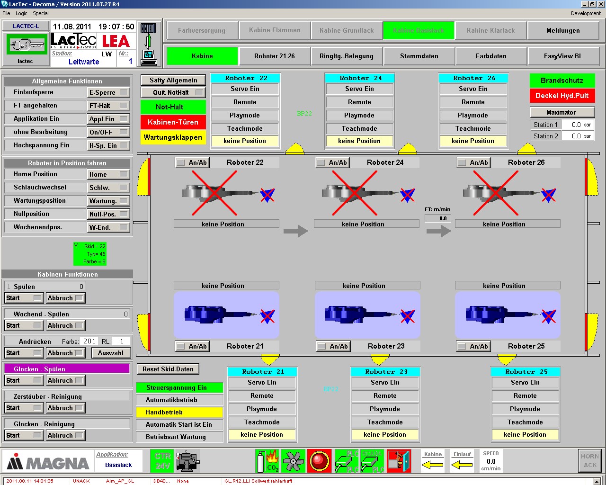606x485 pixels.
Task: Toggle the An/Ab checkbox for Roboter 22
Action: pyautogui.click(x=180, y=162)
